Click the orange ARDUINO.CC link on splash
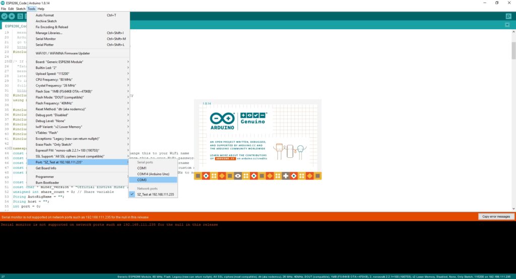The height and width of the screenshot is (279, 516). click(x=225, y=158)
